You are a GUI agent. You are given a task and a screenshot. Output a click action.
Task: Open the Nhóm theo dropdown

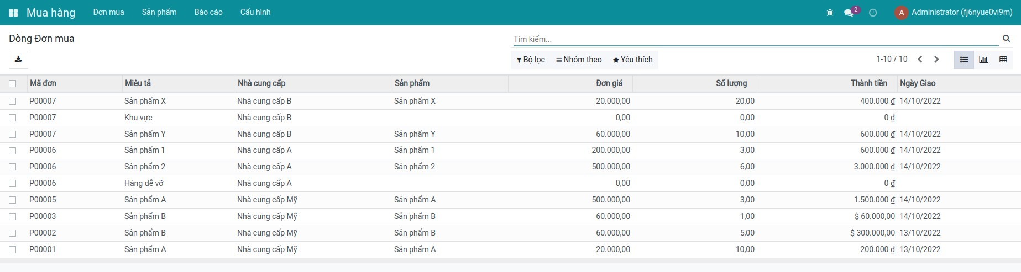pos(579,60)
